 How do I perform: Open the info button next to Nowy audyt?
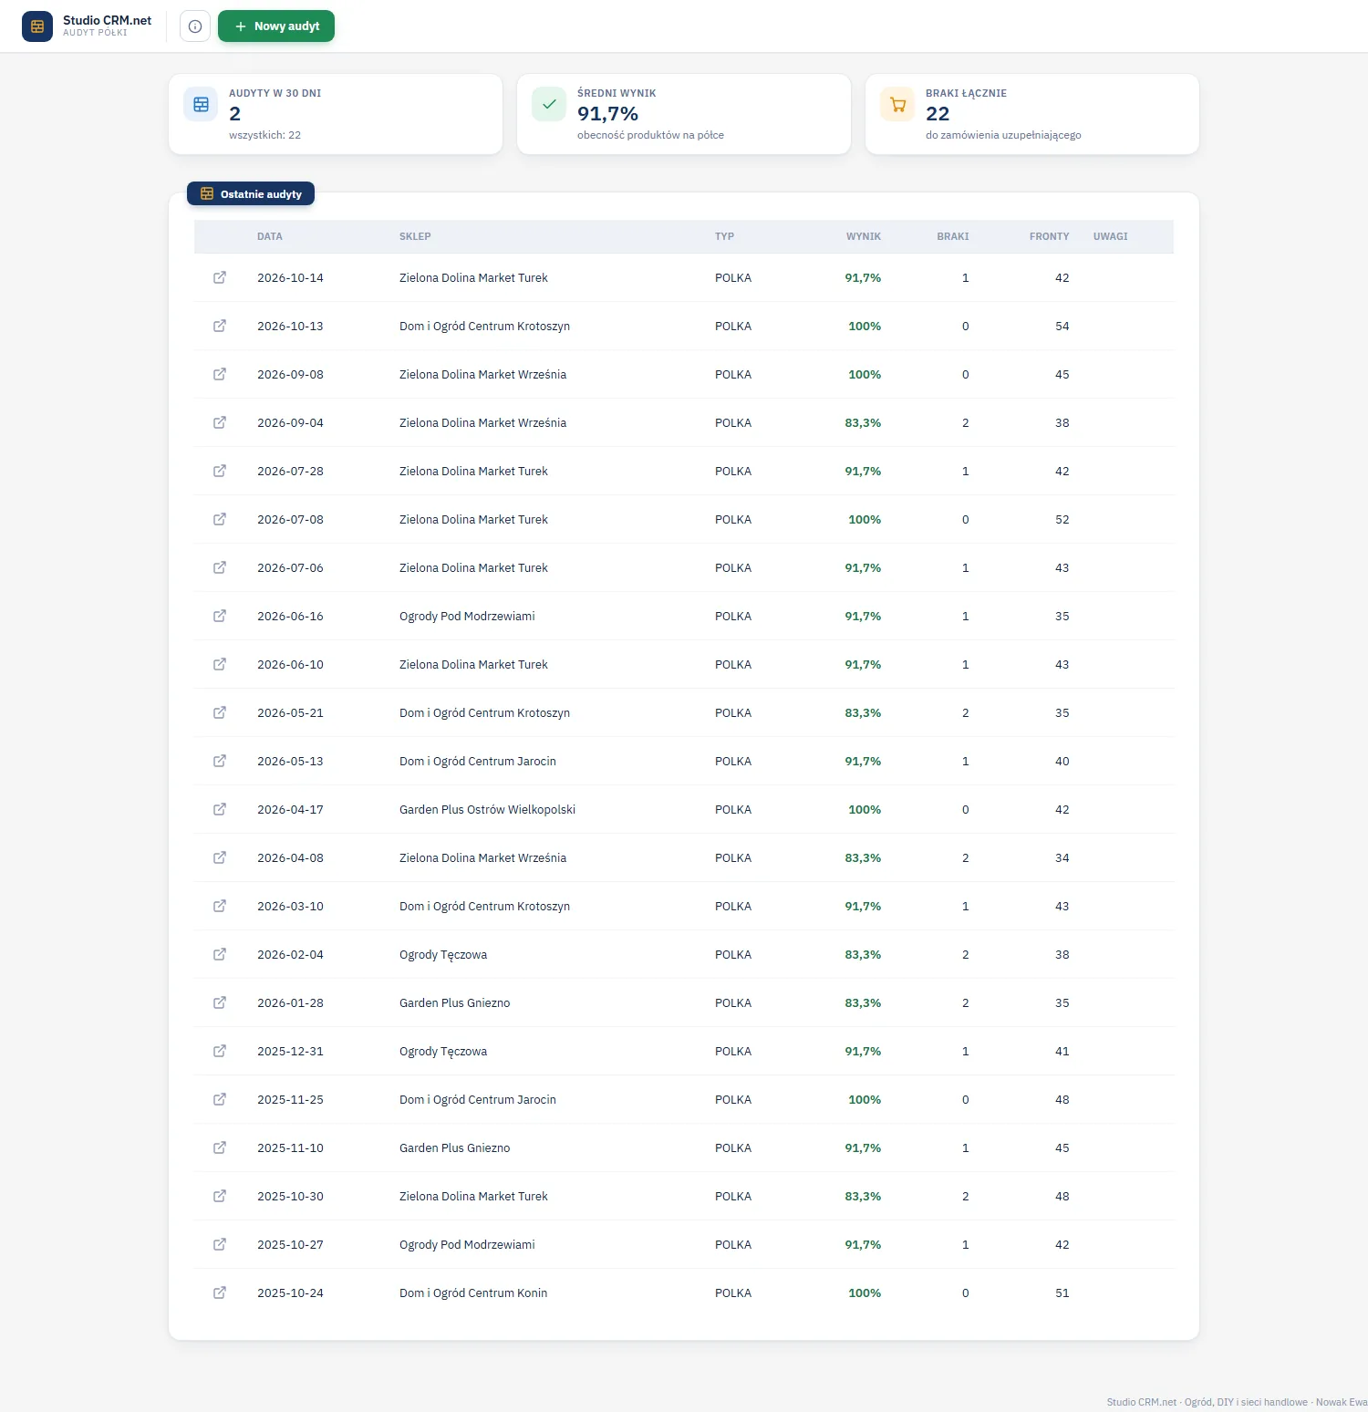coord(195,26)
